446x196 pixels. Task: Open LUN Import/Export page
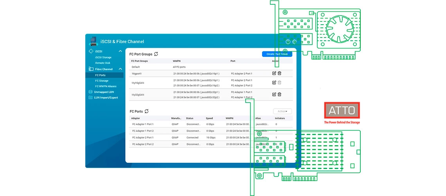(x=106, y=97)
